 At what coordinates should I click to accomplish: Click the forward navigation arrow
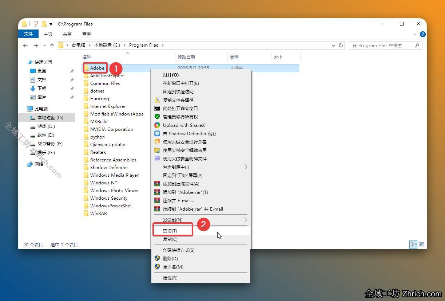tap(36, 46)
